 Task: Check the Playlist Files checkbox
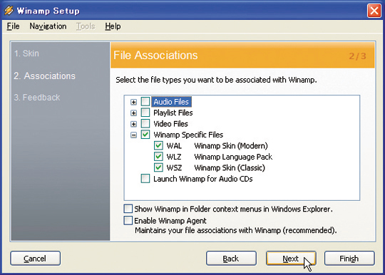click(145, 113)
